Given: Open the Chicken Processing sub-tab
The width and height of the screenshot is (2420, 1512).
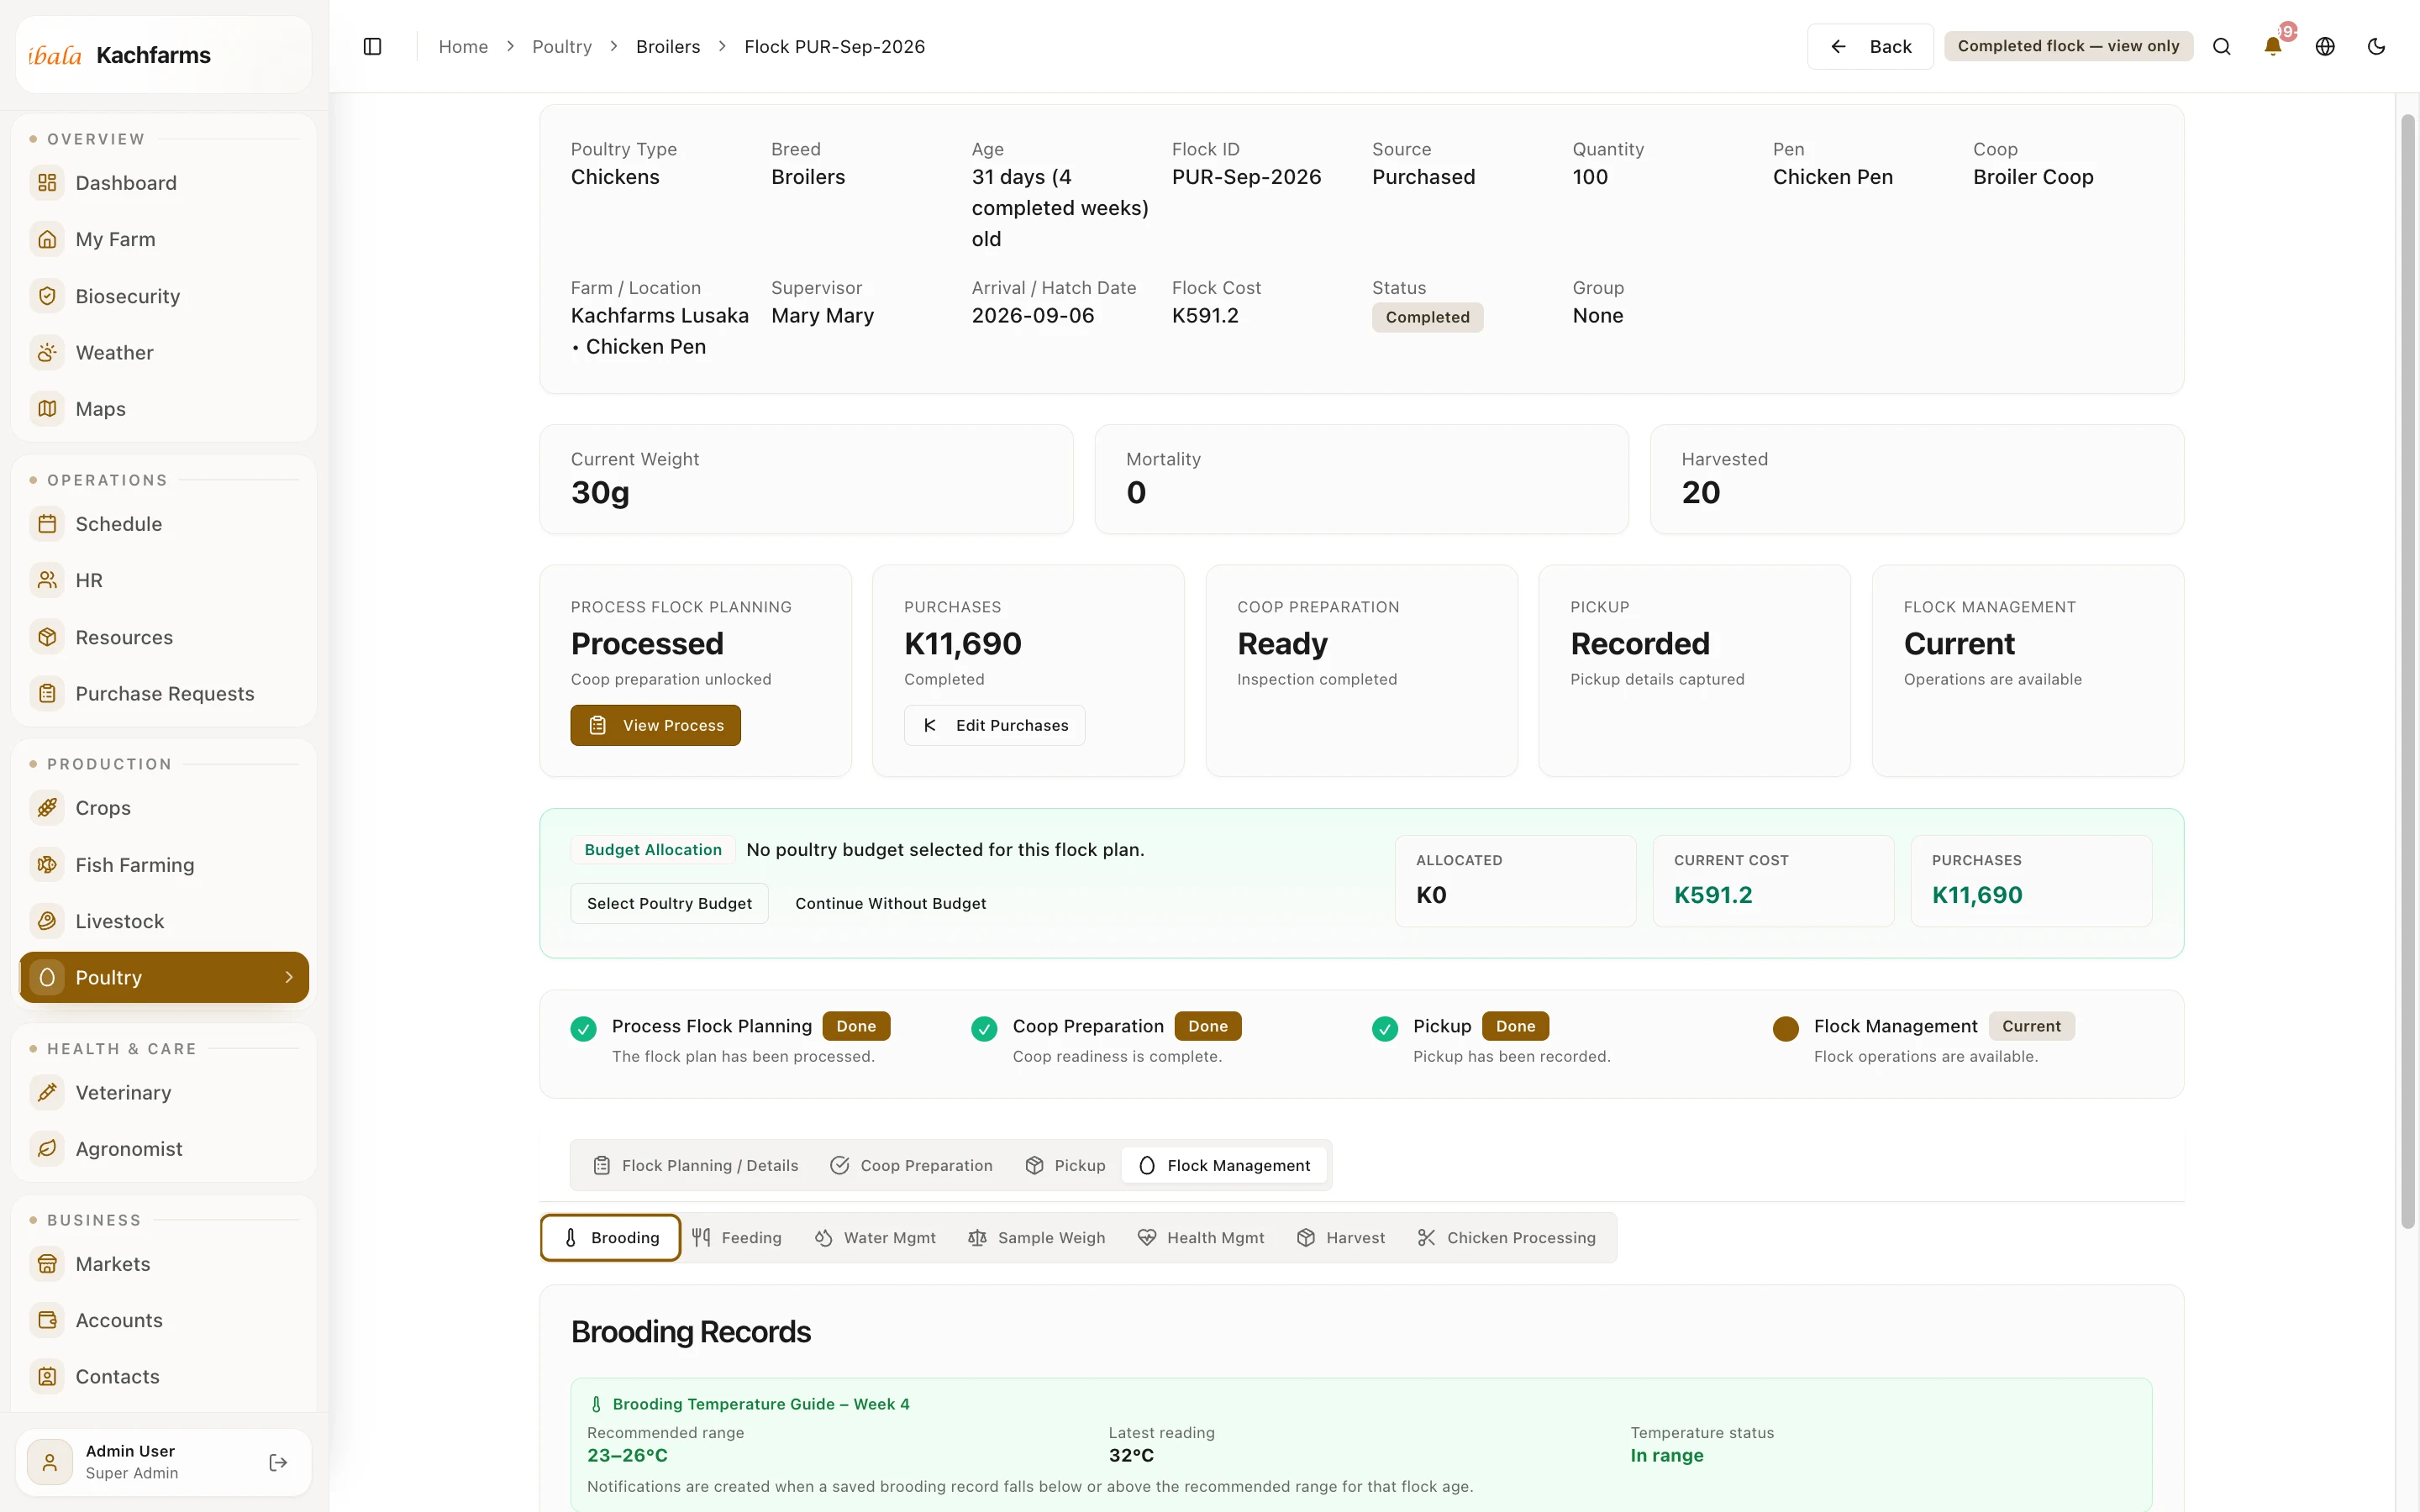Looking at the screenshot, I should pos(1506,1238).
